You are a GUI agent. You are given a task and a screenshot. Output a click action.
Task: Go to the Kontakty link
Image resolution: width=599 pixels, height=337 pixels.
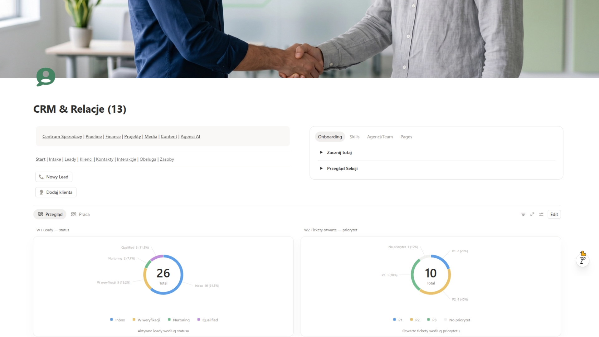click(x=105, y=159)
